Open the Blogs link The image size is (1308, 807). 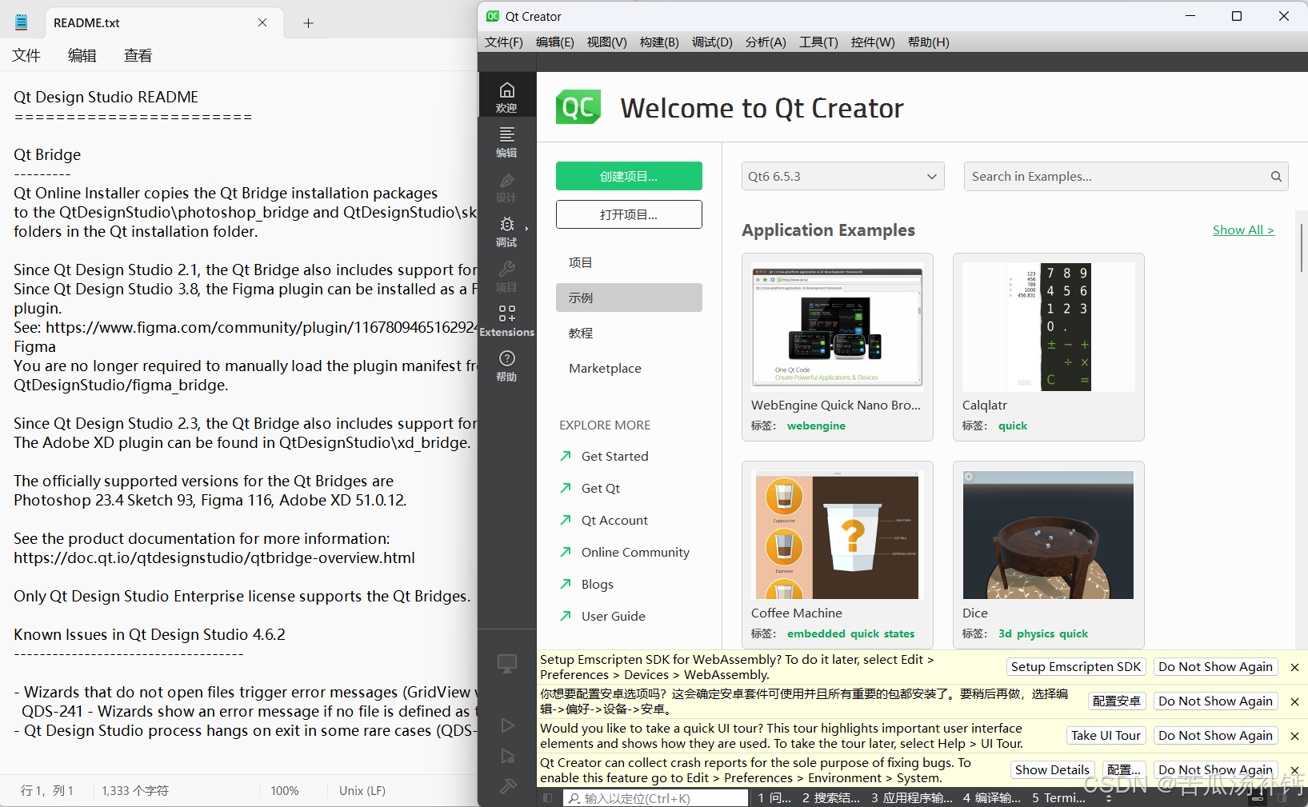click(x=586, y=584)
